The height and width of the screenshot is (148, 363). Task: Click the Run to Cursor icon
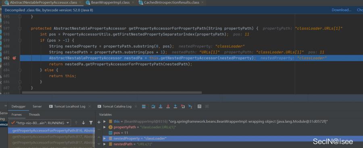190,107
